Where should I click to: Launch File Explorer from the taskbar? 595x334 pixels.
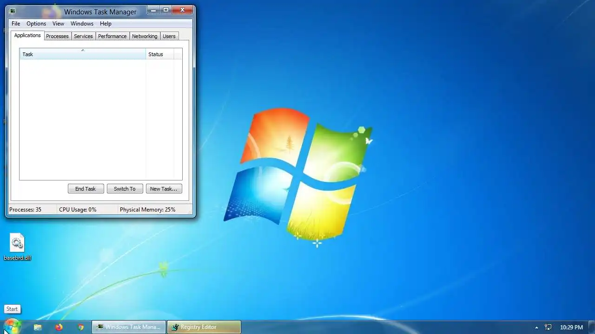(x=38, y=327)
